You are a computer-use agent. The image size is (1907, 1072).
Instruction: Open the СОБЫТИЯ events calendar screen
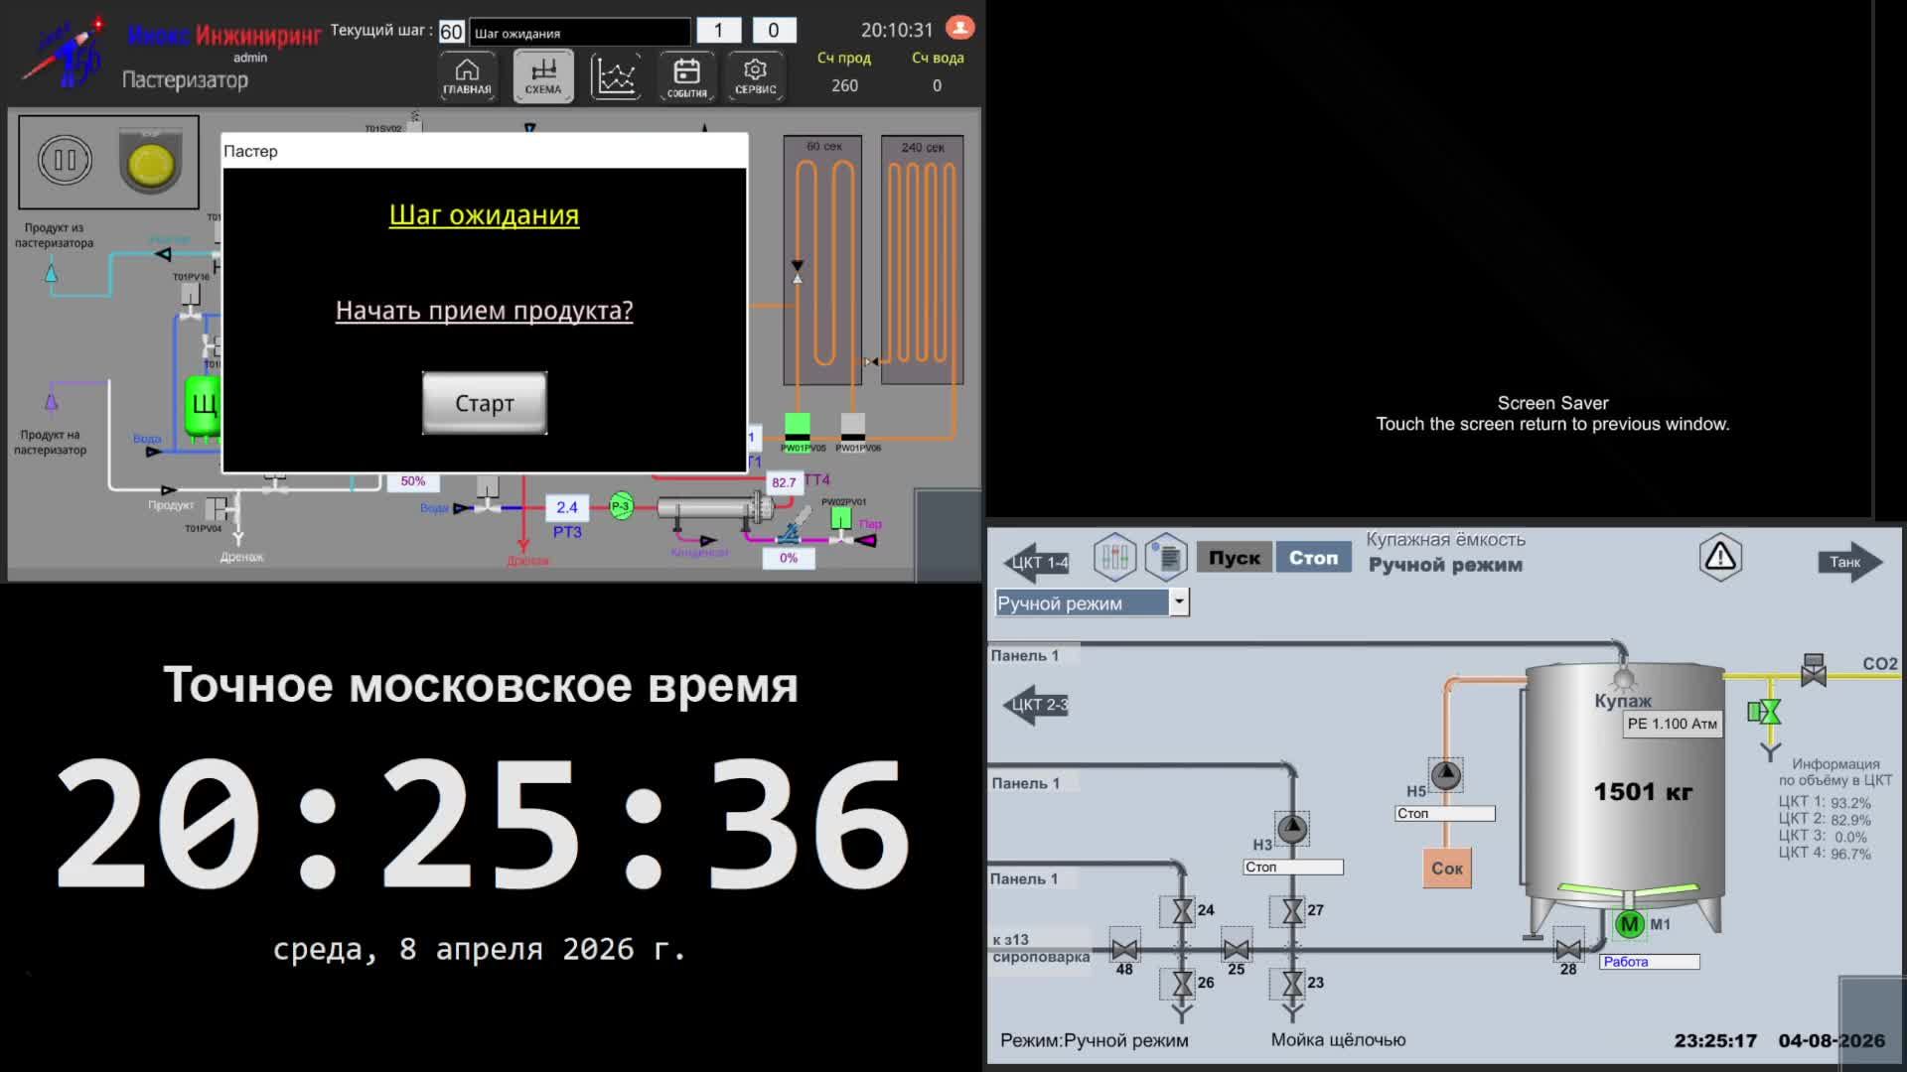[x=686, y=73]
